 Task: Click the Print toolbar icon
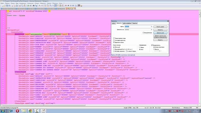click(x=17, y=6)
